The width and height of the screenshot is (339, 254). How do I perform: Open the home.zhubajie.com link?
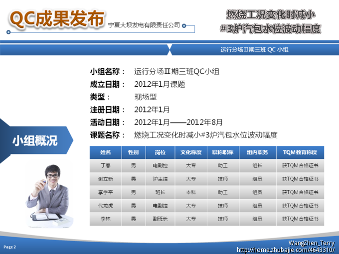point(285,250)
